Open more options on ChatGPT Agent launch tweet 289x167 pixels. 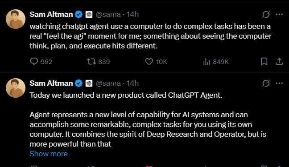click(279, 83)
